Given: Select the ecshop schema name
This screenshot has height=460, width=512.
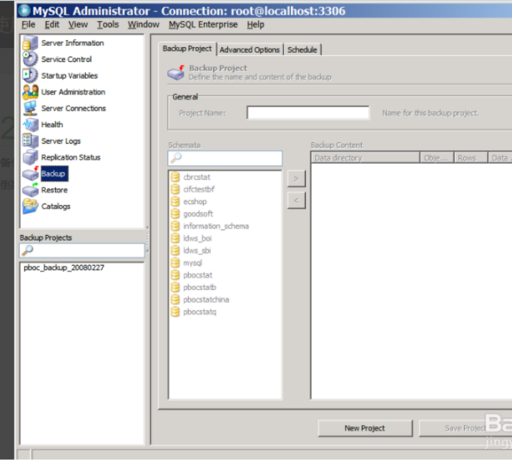Looking at the screenshot, I should [x=195, y=201].
